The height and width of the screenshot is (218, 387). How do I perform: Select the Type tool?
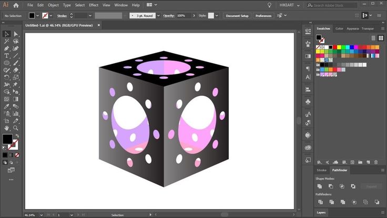click(x=7, y=55)
